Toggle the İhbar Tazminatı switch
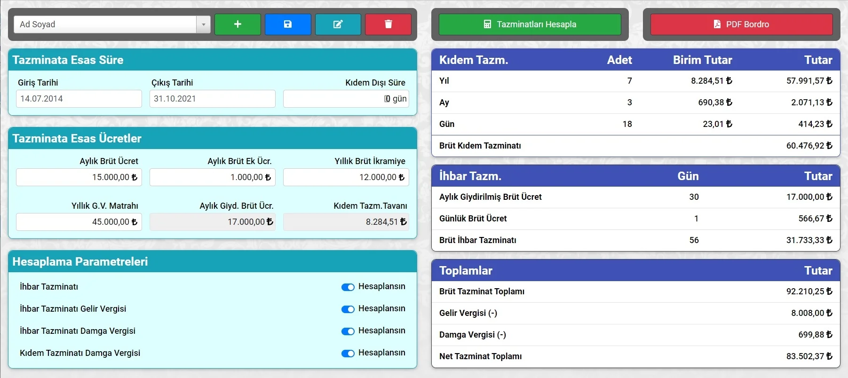848x378 pixels. click(x=348, y=287)
